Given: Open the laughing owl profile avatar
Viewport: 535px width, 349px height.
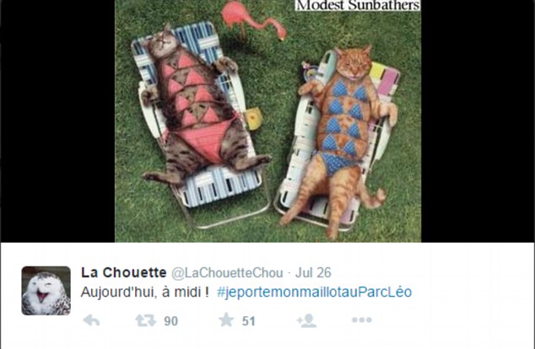Looking at the screenshot, I should (x=46, y=291).
